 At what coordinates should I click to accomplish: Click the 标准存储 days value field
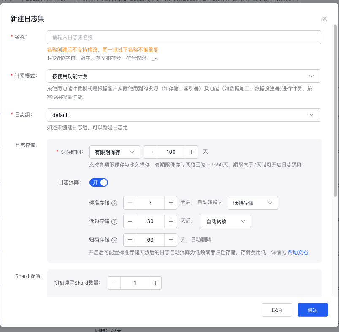coord(150,203)
